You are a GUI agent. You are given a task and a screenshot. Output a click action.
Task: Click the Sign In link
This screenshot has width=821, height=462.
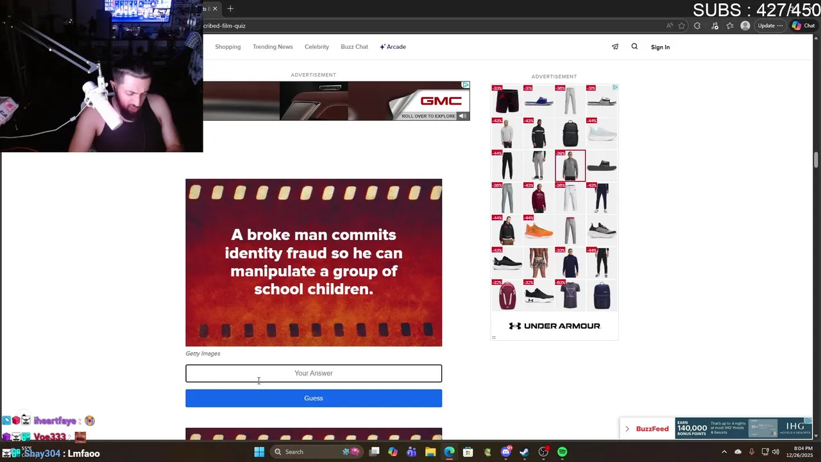(660, 47)
